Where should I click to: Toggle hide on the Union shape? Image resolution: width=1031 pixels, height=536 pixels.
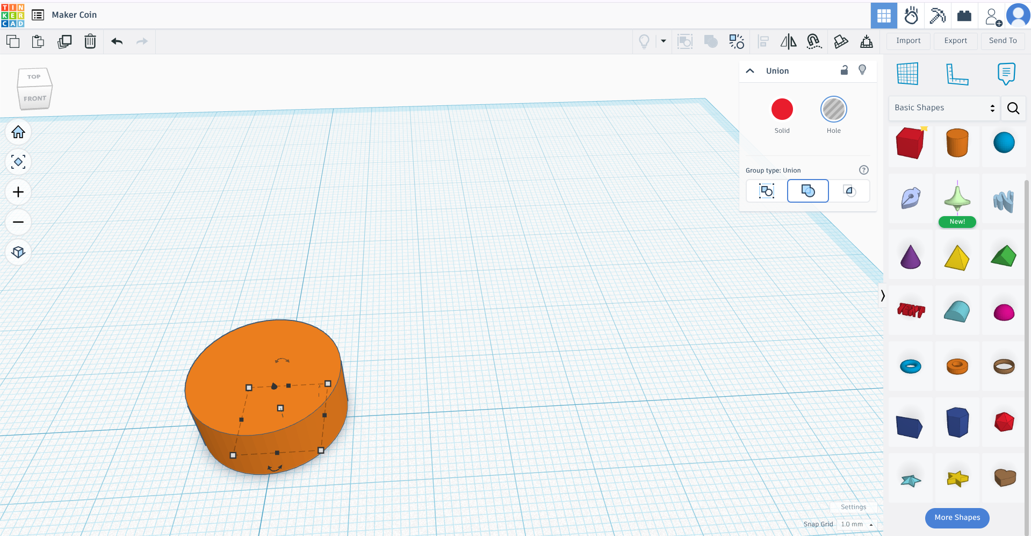coord(862,70)
